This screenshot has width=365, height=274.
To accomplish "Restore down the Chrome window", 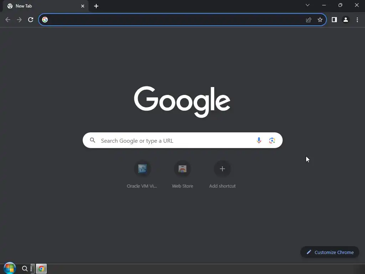I will 340,5.
